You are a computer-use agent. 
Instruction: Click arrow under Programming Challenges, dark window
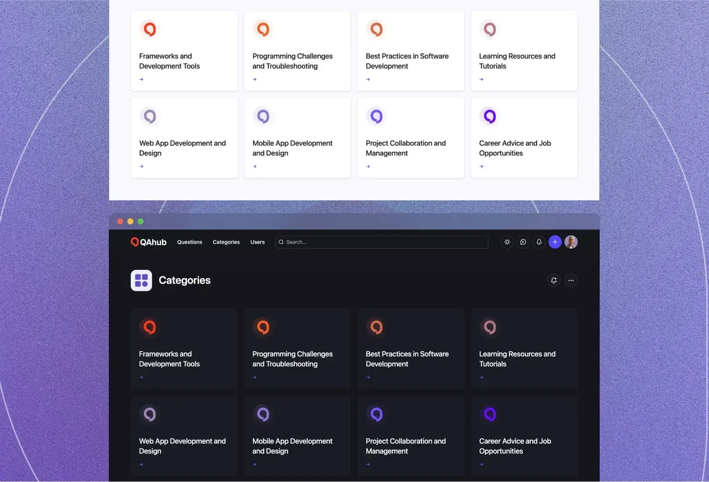[x=255, y=378]
